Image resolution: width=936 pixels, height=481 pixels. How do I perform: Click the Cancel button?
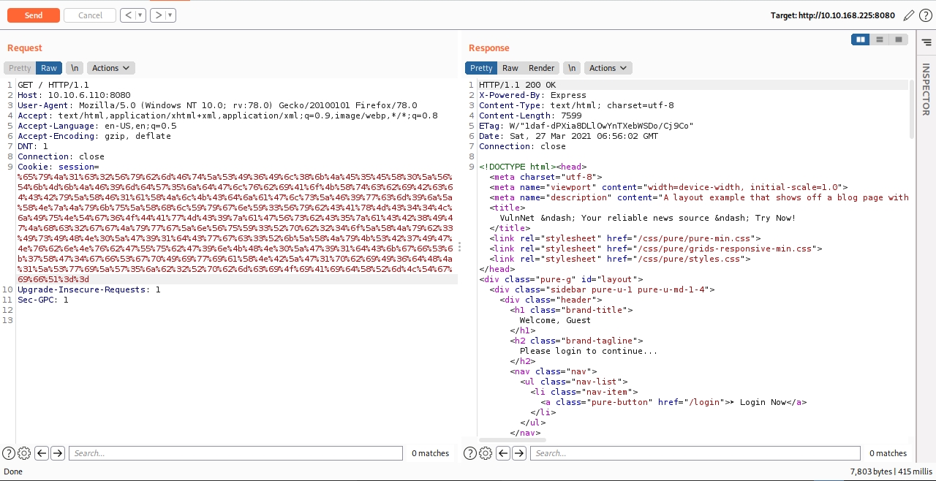[x=90, y=15]
